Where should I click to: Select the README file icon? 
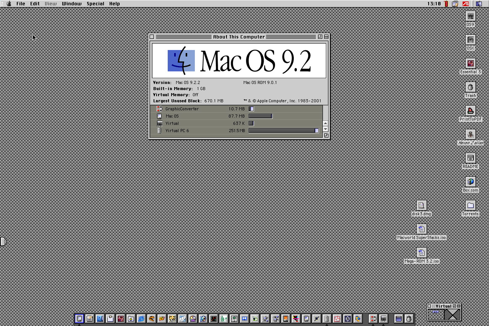tap(470, 158)
